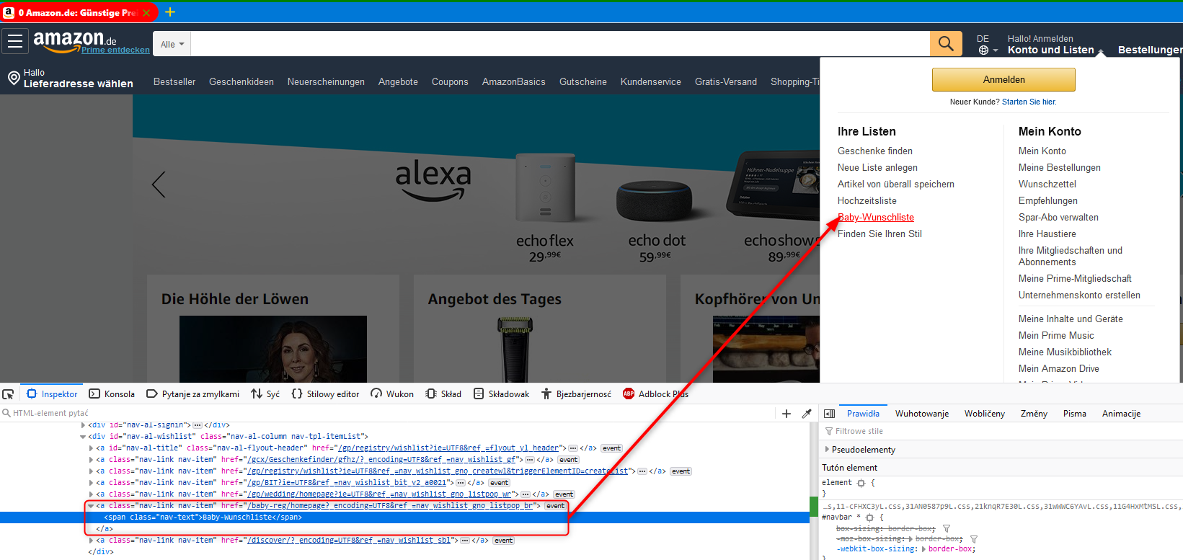Screen dimensions: 1183x560
Task: Open the Animacije tab
Action: pos(1122,414)
